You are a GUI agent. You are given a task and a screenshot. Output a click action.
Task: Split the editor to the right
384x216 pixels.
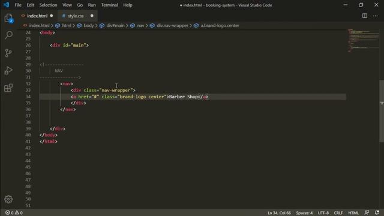pos(365,16)
